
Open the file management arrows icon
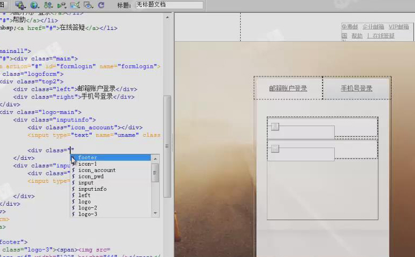[x=48, y=5]
